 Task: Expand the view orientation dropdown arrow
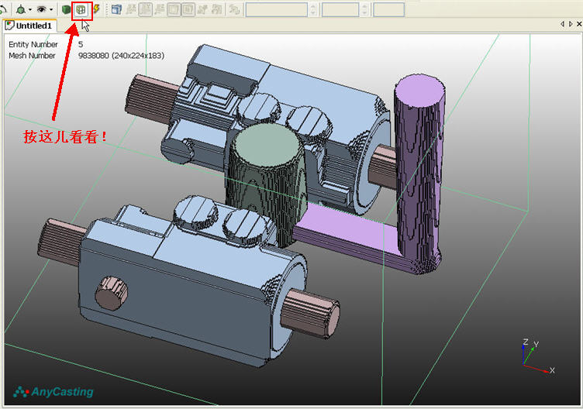(30, 9)
